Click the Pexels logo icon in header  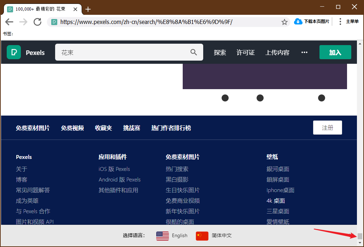coord(14,52)
